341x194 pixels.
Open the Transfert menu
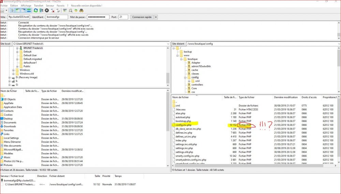point(39,6)
